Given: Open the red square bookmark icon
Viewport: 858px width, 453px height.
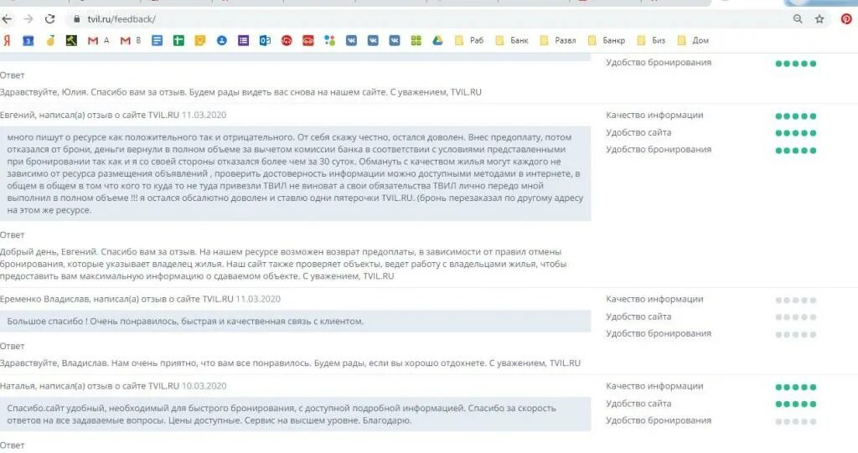Looking at the screenshot, I should click(308, 40).
